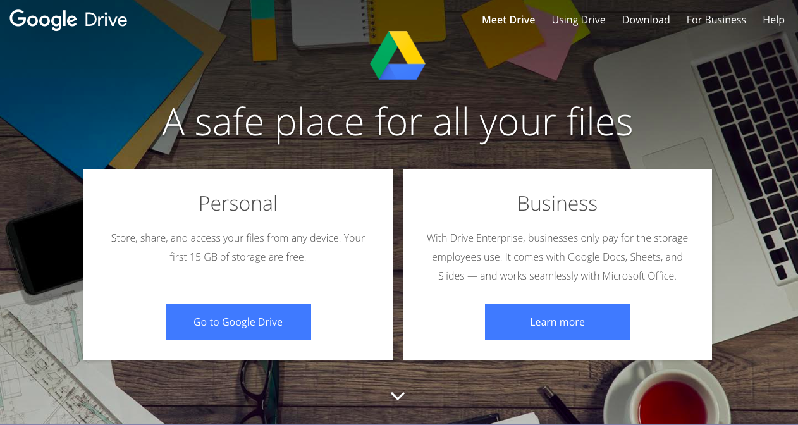Image resolution: width=798 pixels, height=425 pixels.
Task: Click text 'Slides — and works seamlessly with Microsoft Office.'
Action: pos(557,276)
